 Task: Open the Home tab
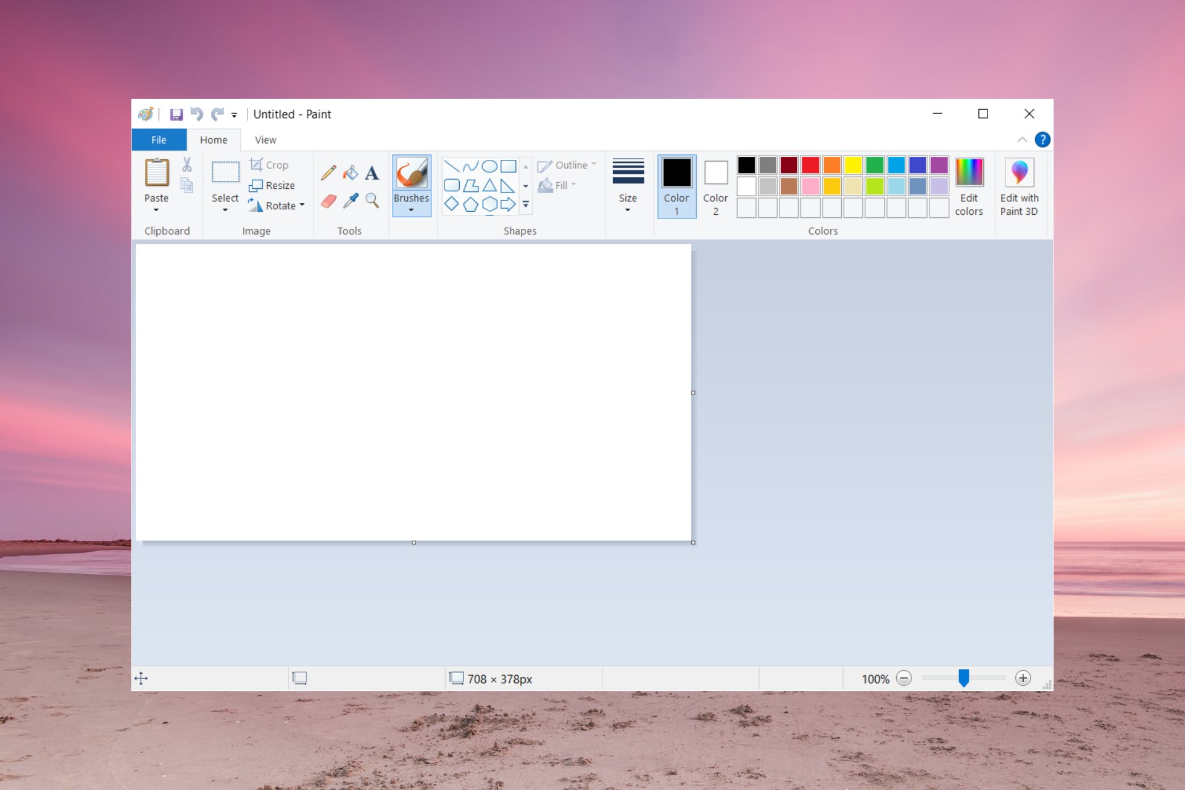[214, 139]
